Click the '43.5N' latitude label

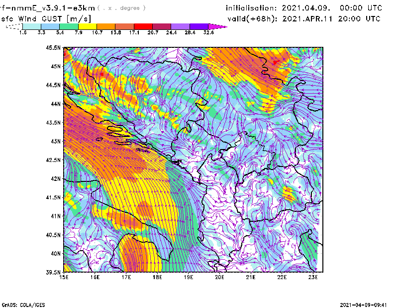pyautogui.click(x=53, y=123)
